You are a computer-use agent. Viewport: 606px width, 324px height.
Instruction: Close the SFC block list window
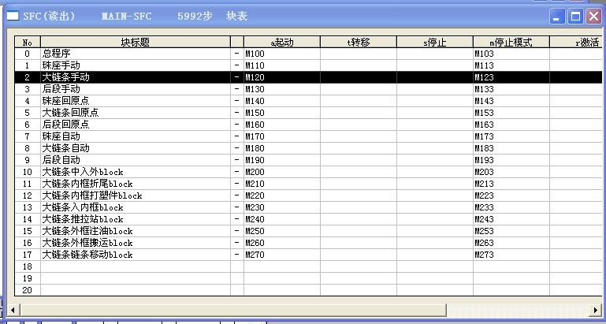click(593, 16)
